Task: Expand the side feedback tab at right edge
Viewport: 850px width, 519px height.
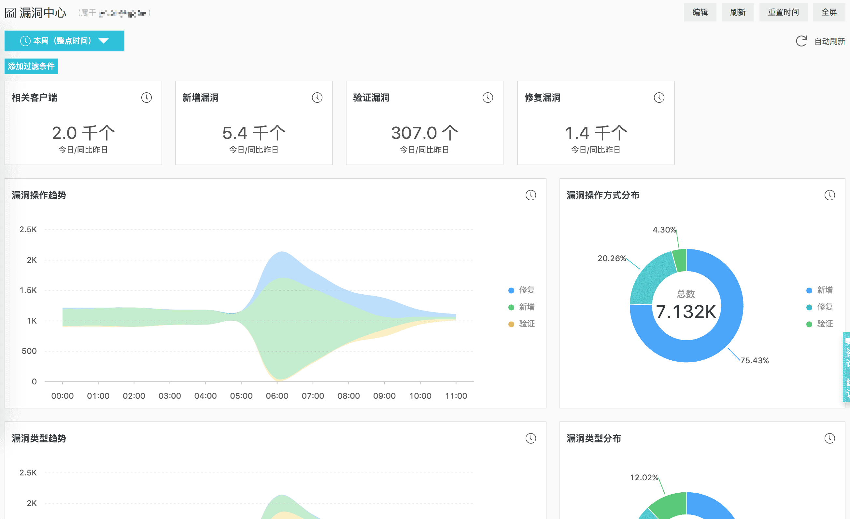Action: click(846, 367)
